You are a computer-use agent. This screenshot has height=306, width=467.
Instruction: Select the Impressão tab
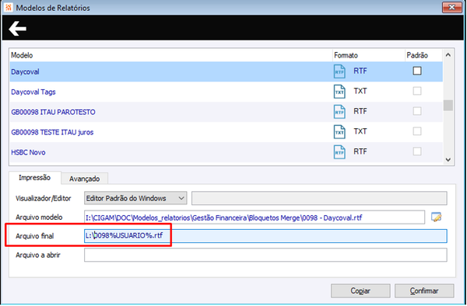pyautogui.click(x=34, y=178)
